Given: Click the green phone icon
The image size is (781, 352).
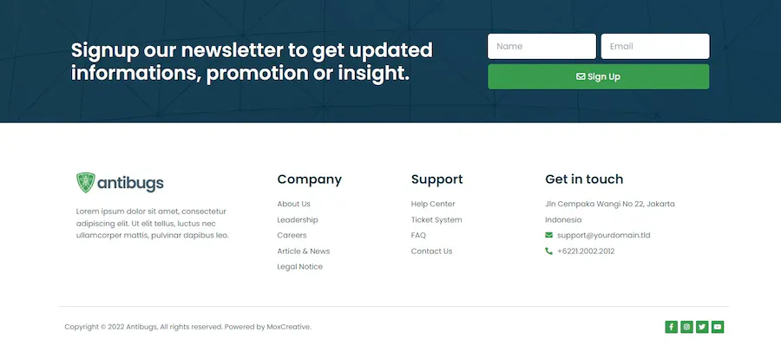Looking at the screenshot, I should point(549,251).
